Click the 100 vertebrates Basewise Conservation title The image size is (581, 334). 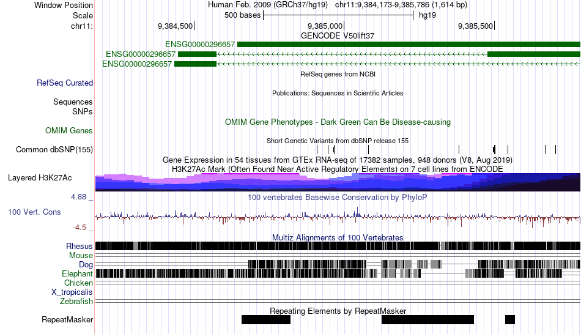(338, 197)
